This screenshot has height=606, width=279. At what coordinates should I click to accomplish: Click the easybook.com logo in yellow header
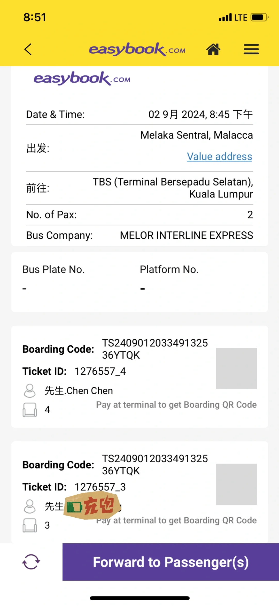point(137,49)
